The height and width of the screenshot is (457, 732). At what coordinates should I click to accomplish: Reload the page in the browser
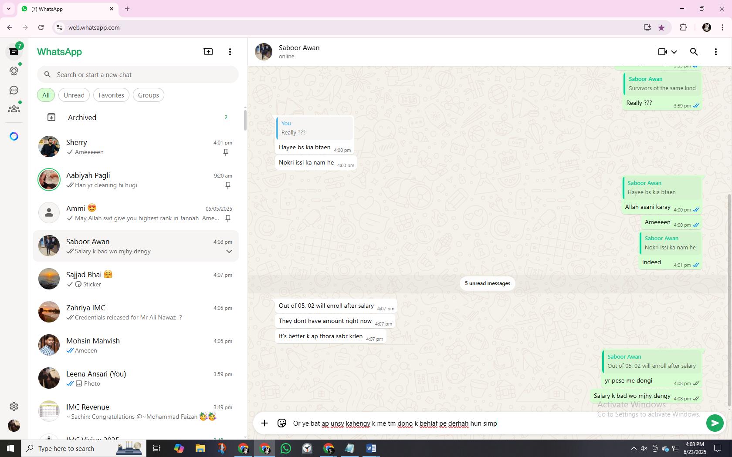tap(41, 27)
